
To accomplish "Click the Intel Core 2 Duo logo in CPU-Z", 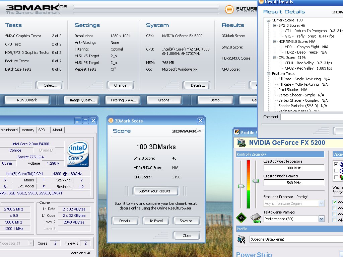I will [x=78, y=154].
